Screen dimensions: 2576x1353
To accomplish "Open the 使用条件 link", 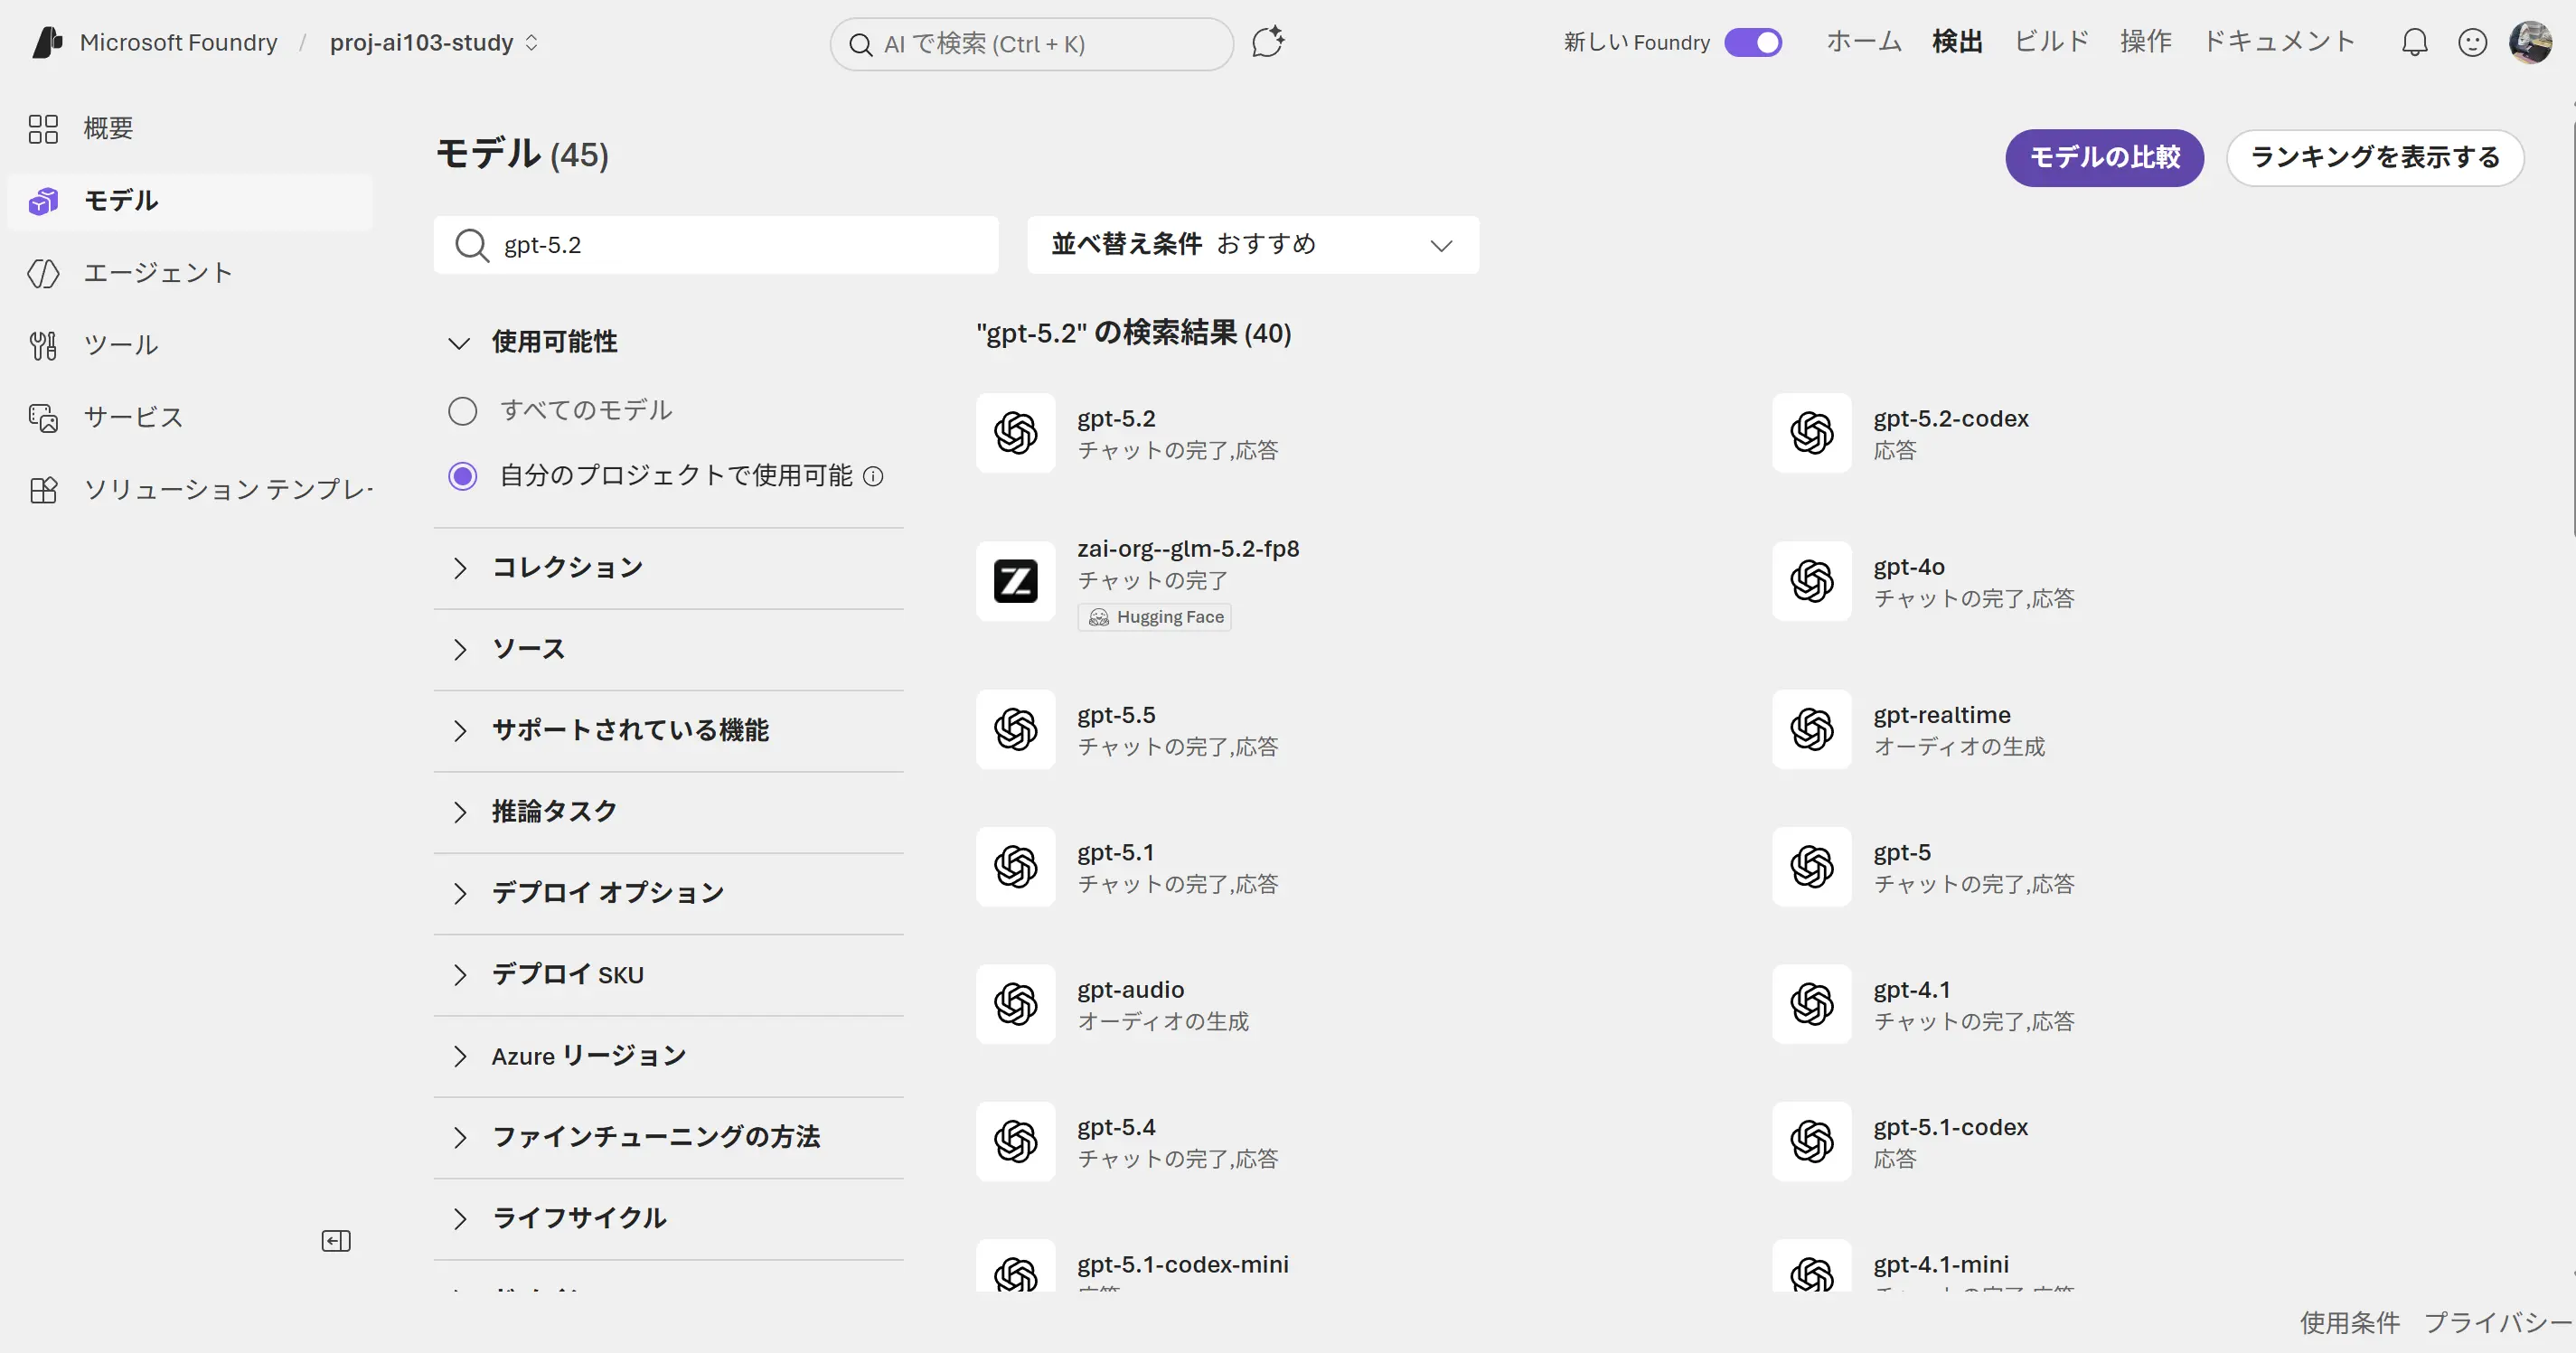I will (2349, 1322).
